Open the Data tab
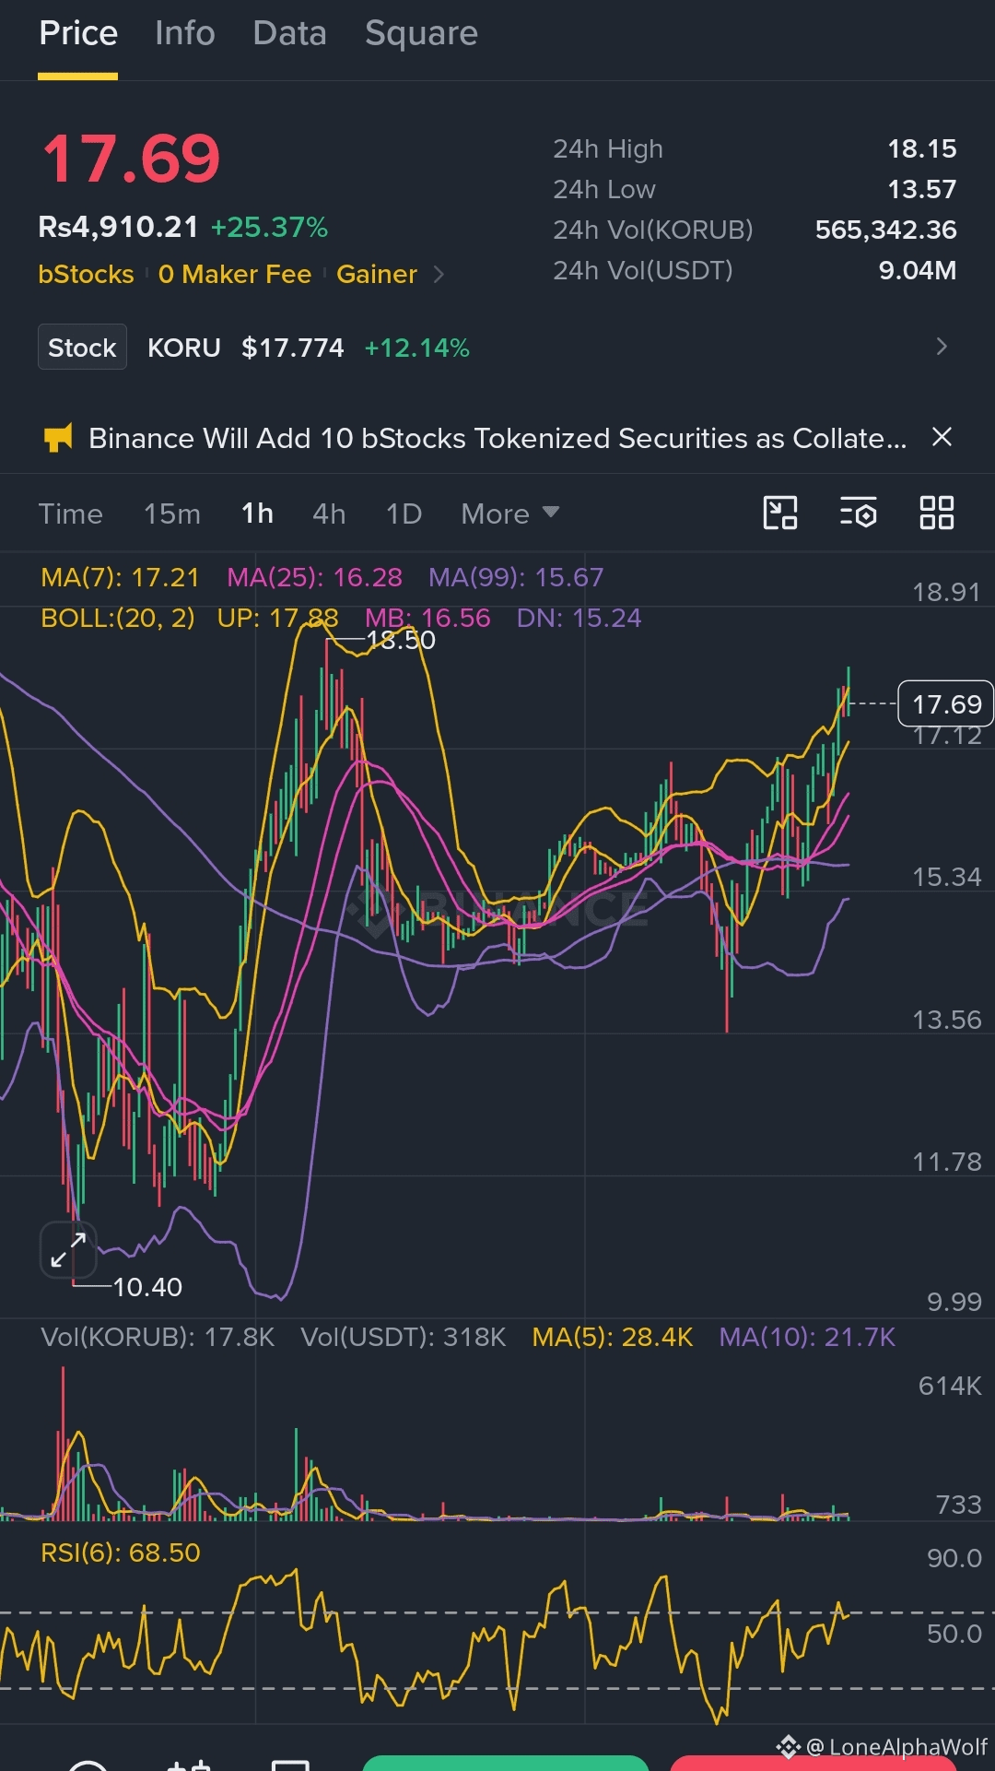The image size is (995, 1771). (290, 34)
